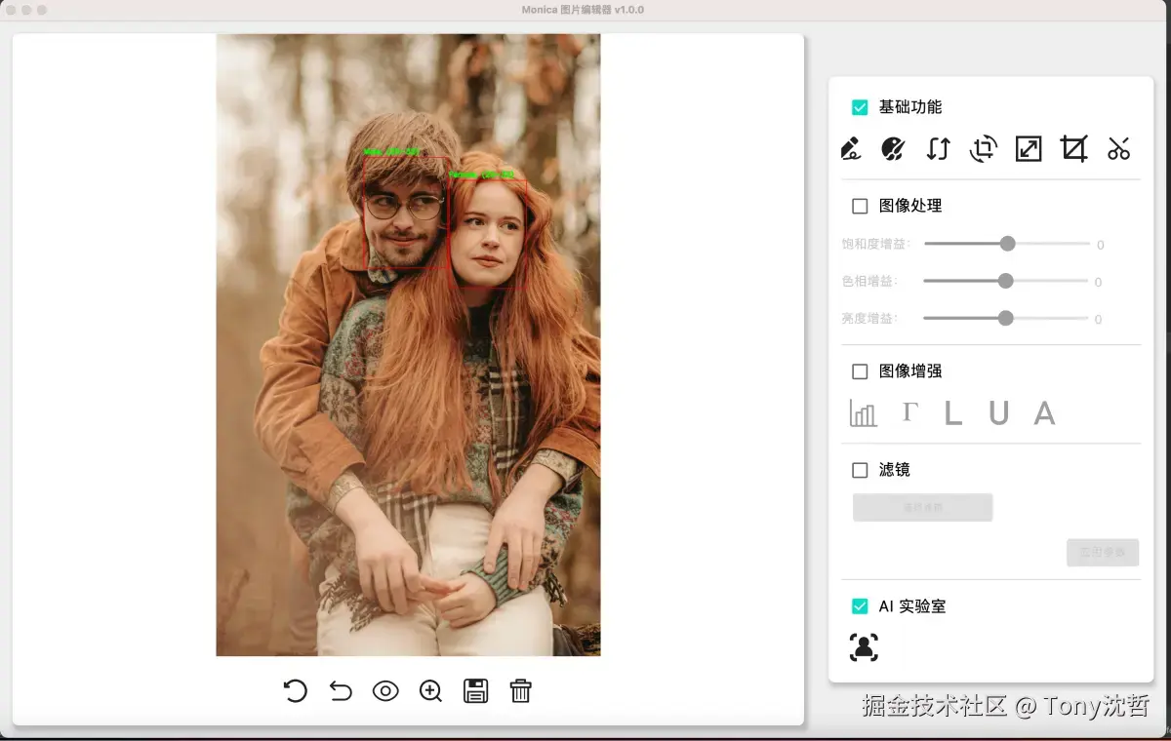Click the 饱和度增益 slider handle

click(x=1008, y=243)
